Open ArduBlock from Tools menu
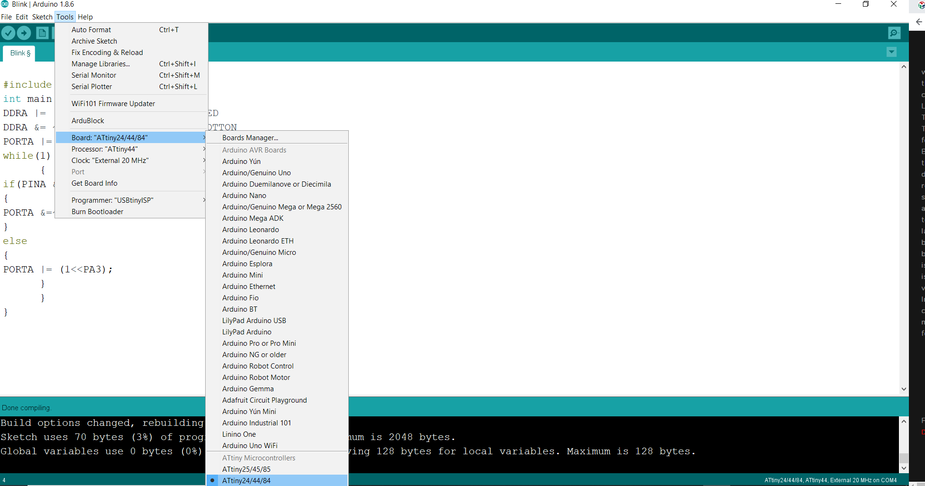This screenshot has height=486, width=925. (x=131, y=120)
